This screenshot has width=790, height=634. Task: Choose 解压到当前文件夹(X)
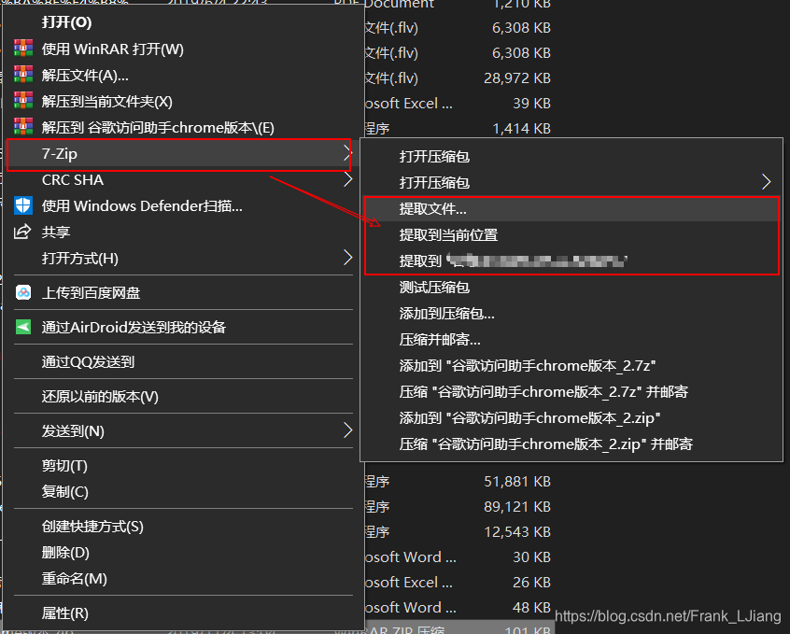click(183, 101)
